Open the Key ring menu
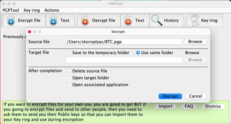 (32, 10)
